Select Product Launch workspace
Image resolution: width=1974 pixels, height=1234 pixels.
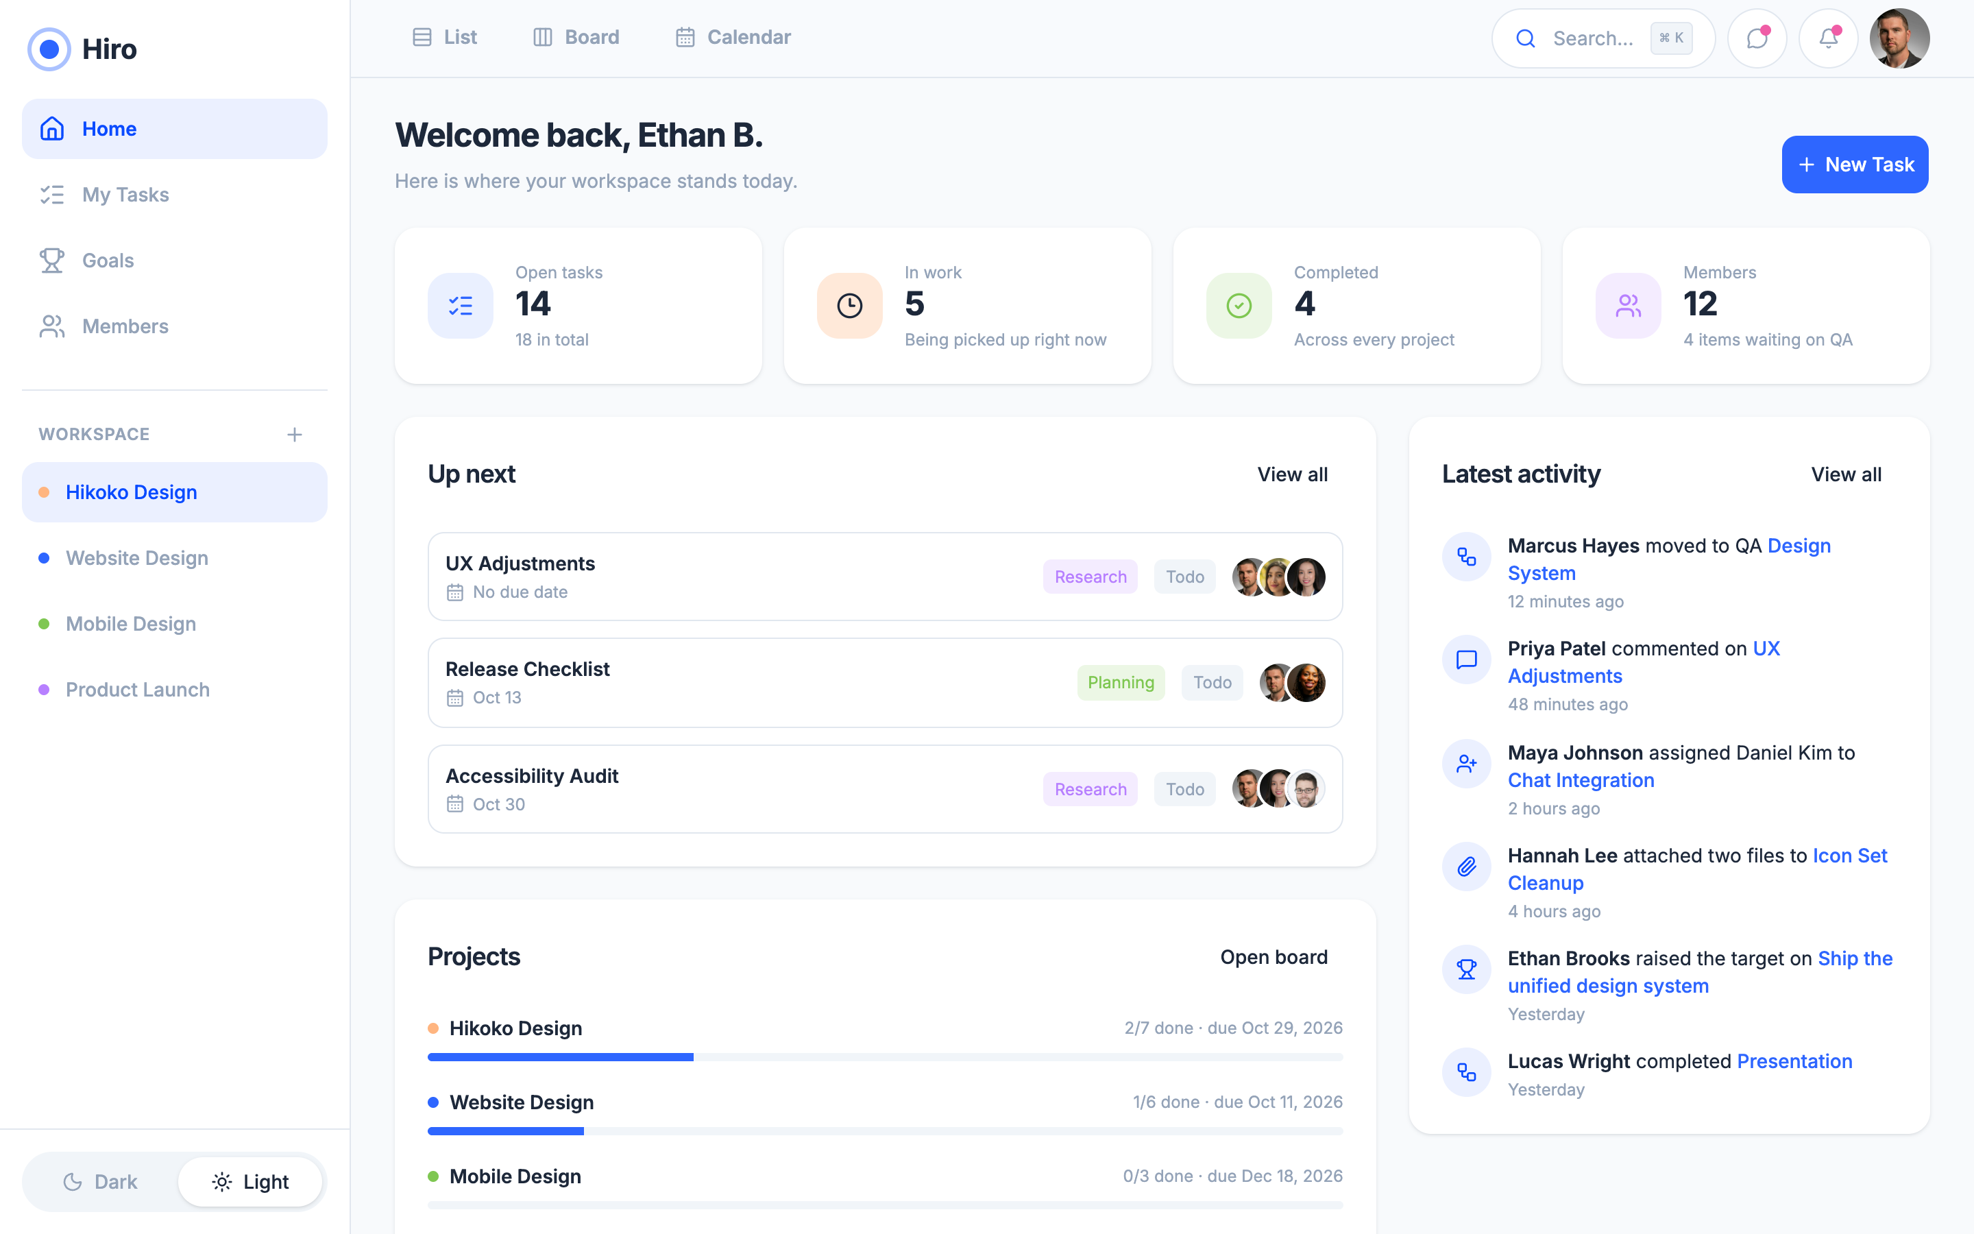175,690
